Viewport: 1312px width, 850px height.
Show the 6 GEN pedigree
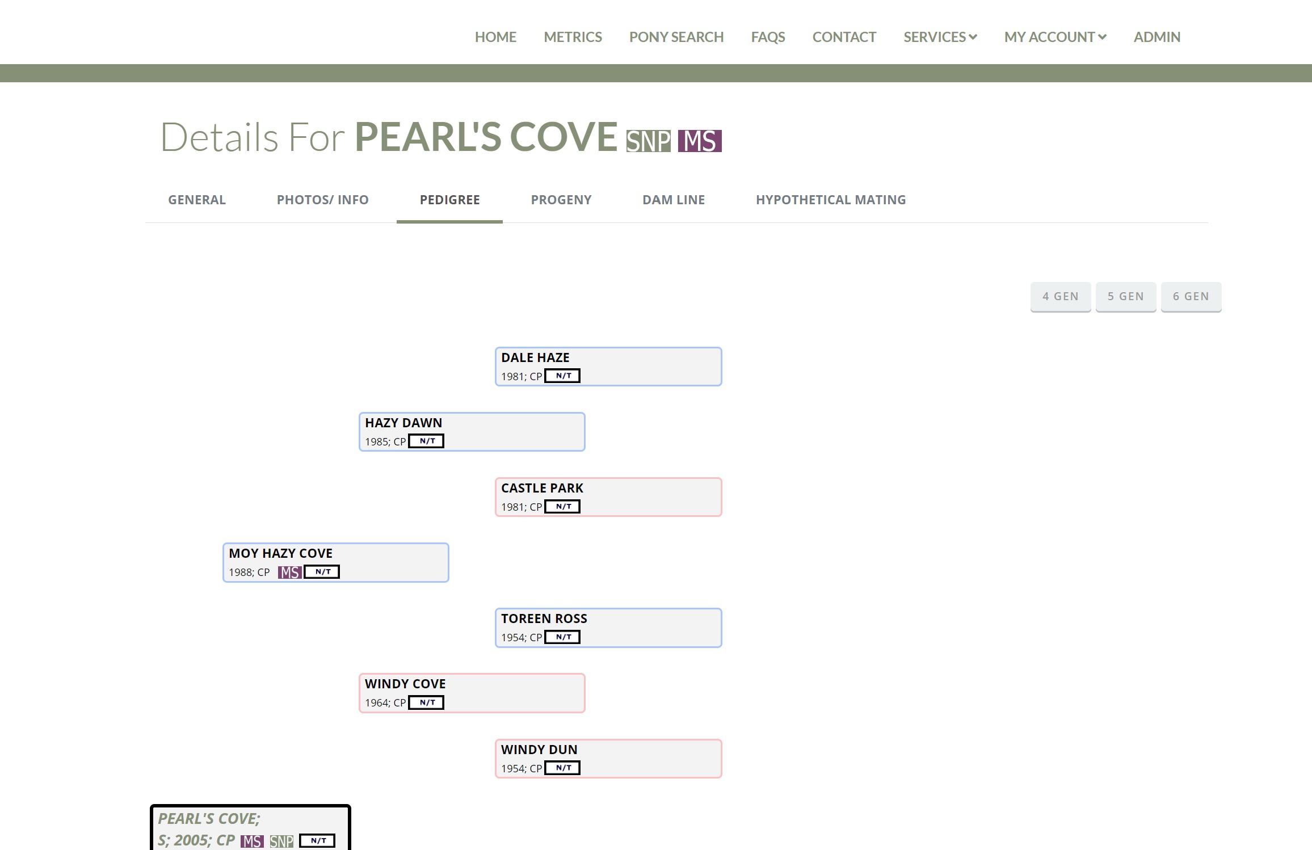click(1191, 297)
